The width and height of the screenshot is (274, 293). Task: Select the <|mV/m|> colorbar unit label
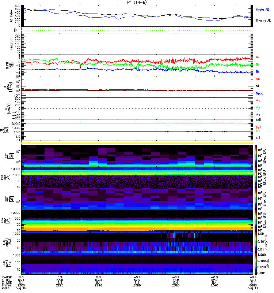tap(267, 242)
